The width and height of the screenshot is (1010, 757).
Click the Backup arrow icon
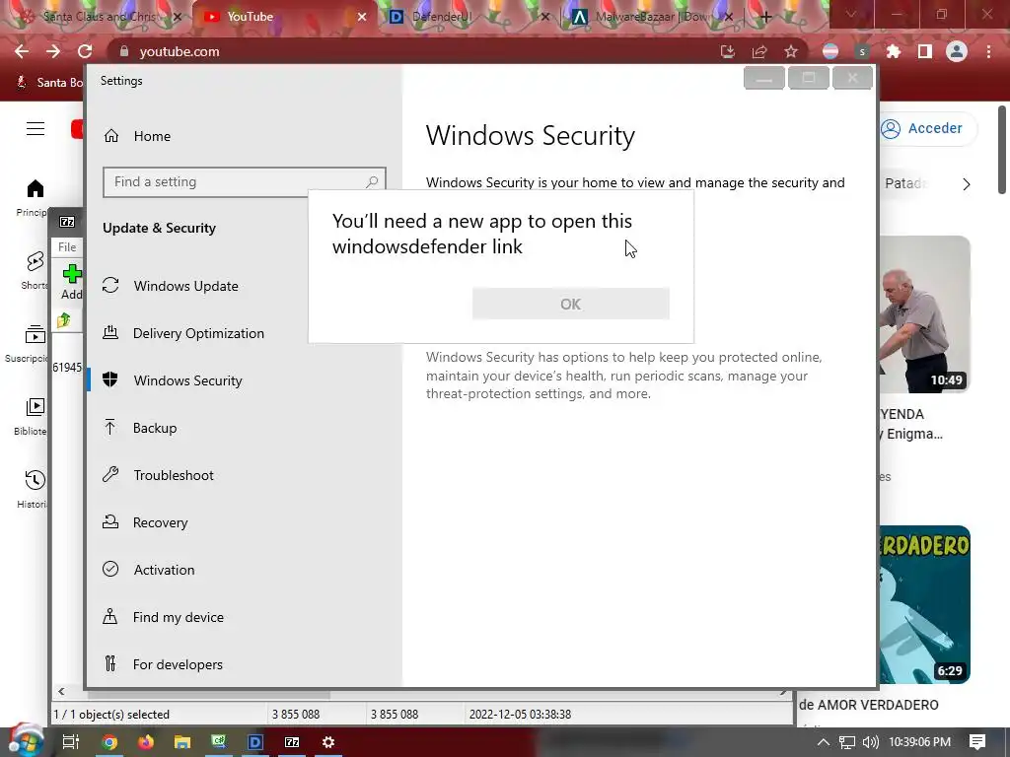click(110, 428)
